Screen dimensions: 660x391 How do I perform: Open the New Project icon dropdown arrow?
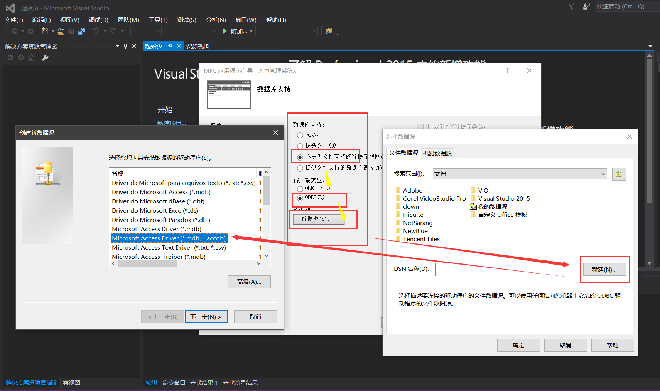[x=53, y=31]
